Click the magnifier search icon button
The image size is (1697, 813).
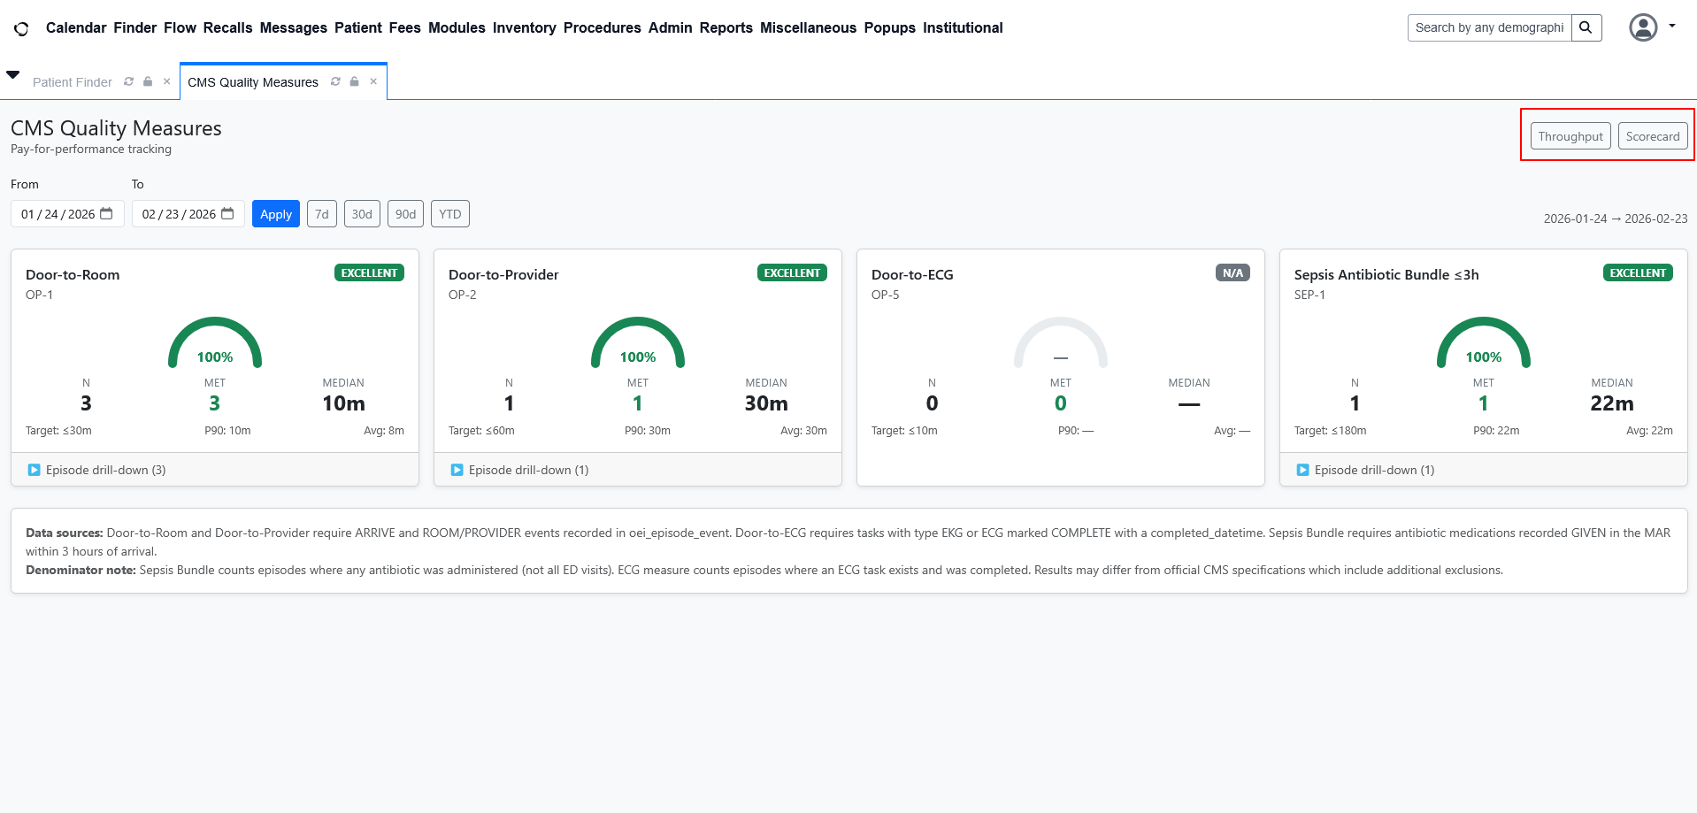click(x=1586, y=27)
